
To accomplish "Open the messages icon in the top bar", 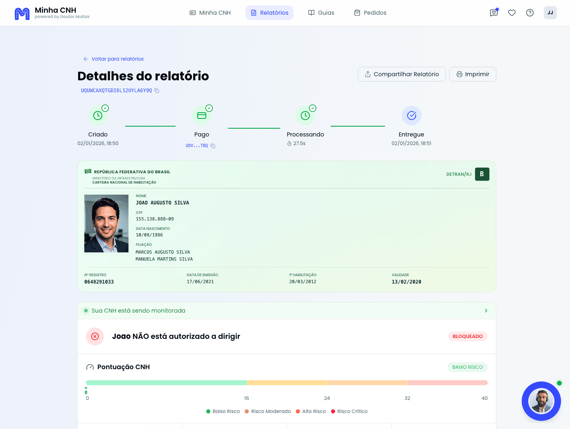I will (x=493, y=13).
